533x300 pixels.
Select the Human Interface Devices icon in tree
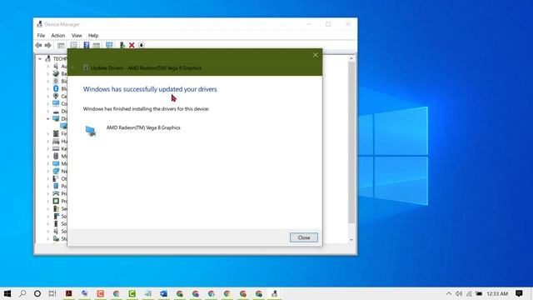(x=56, y=141)
